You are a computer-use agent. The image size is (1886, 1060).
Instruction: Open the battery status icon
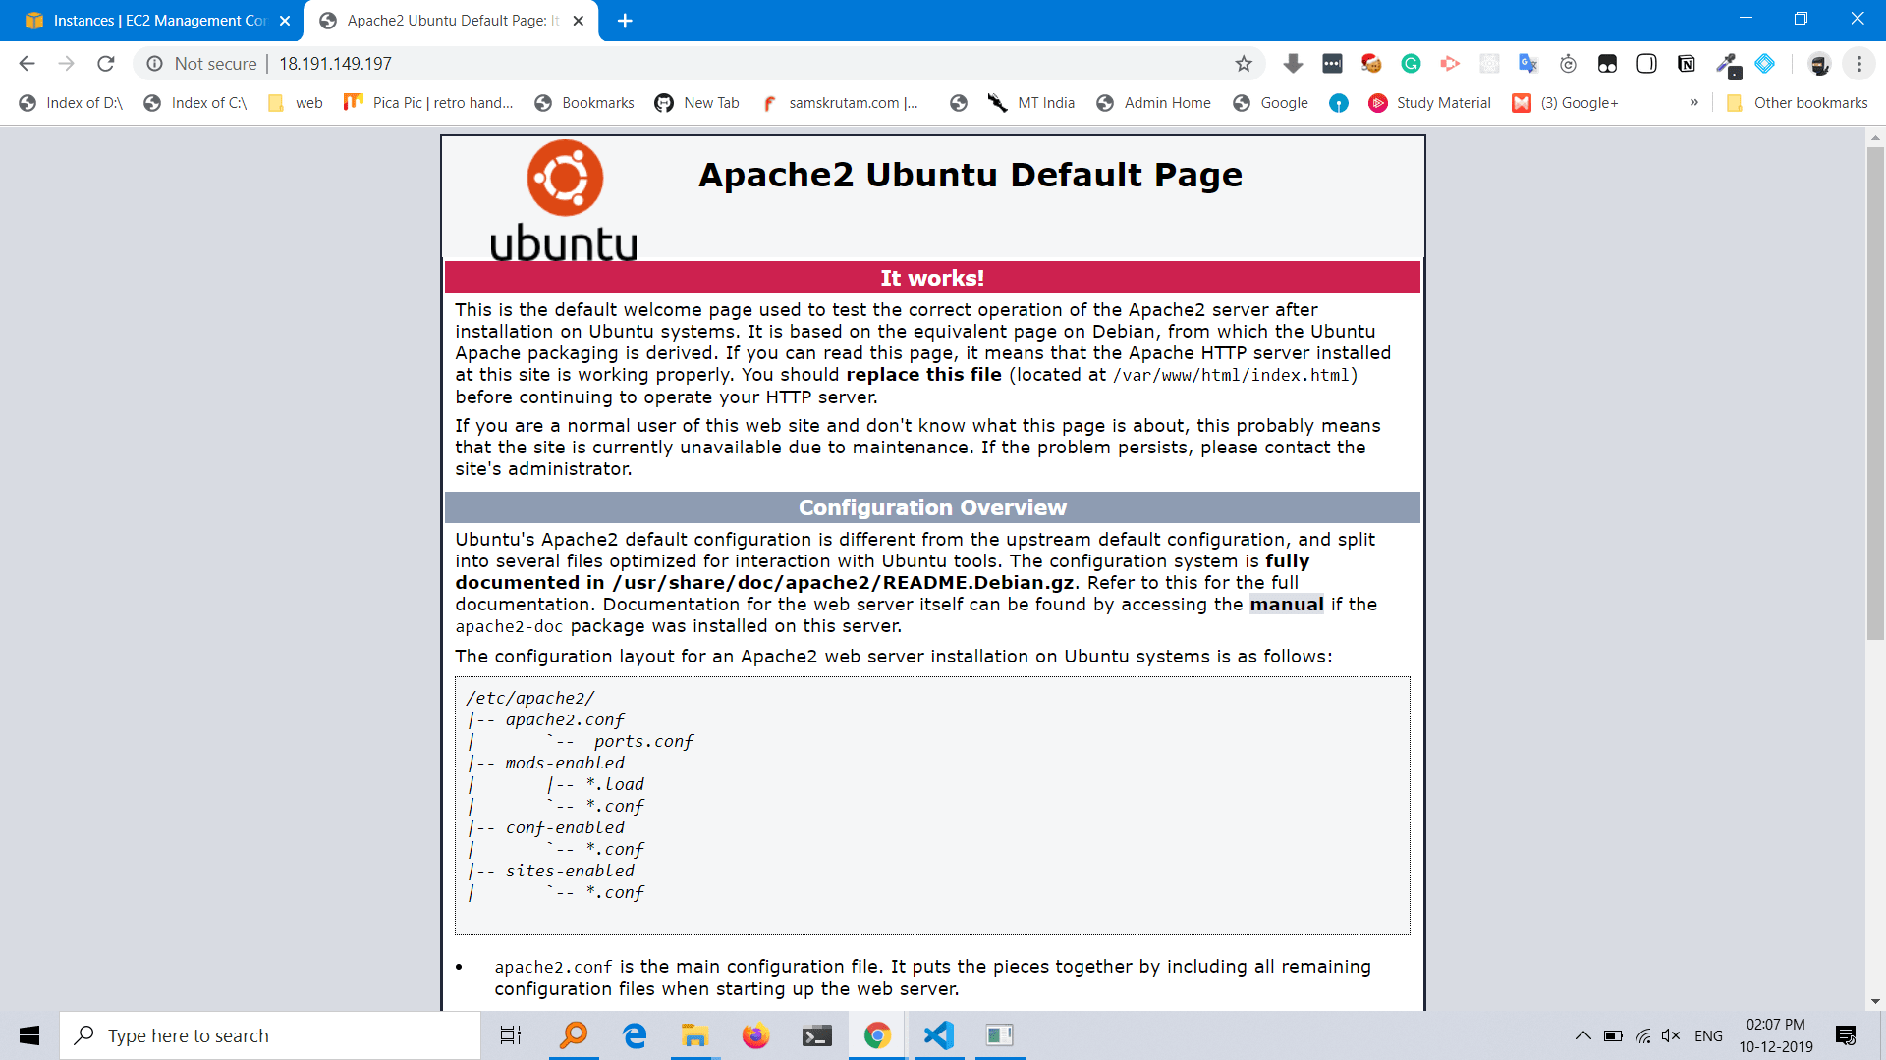click(x=1613, y=1035)
